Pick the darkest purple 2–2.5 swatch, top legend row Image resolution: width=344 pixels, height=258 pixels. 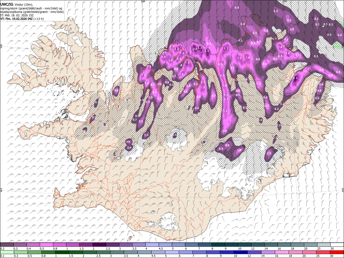point(99,245)
